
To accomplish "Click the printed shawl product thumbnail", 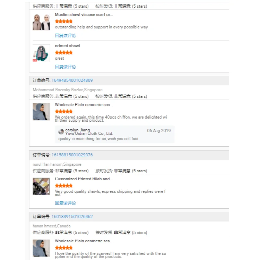I will click(41, 53).
